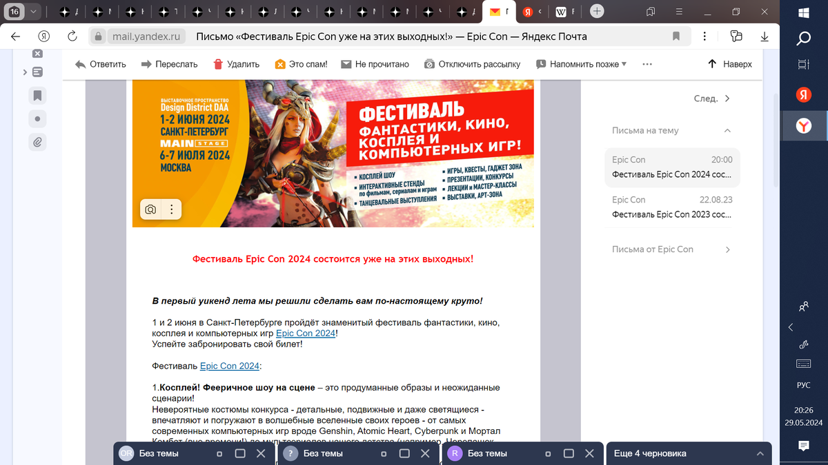Open the Windows notification center icon
828x465 pixels.
tap(803, 446)
